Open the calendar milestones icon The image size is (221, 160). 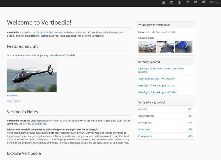coord(171,2)
